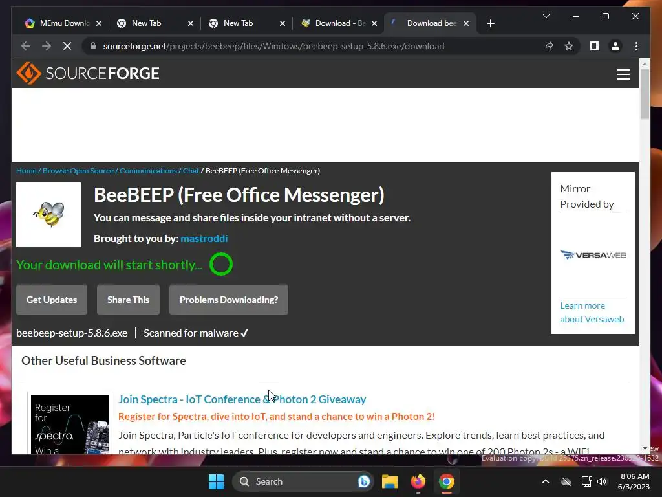Click the Spectra registration ad image

click(70, 425)
